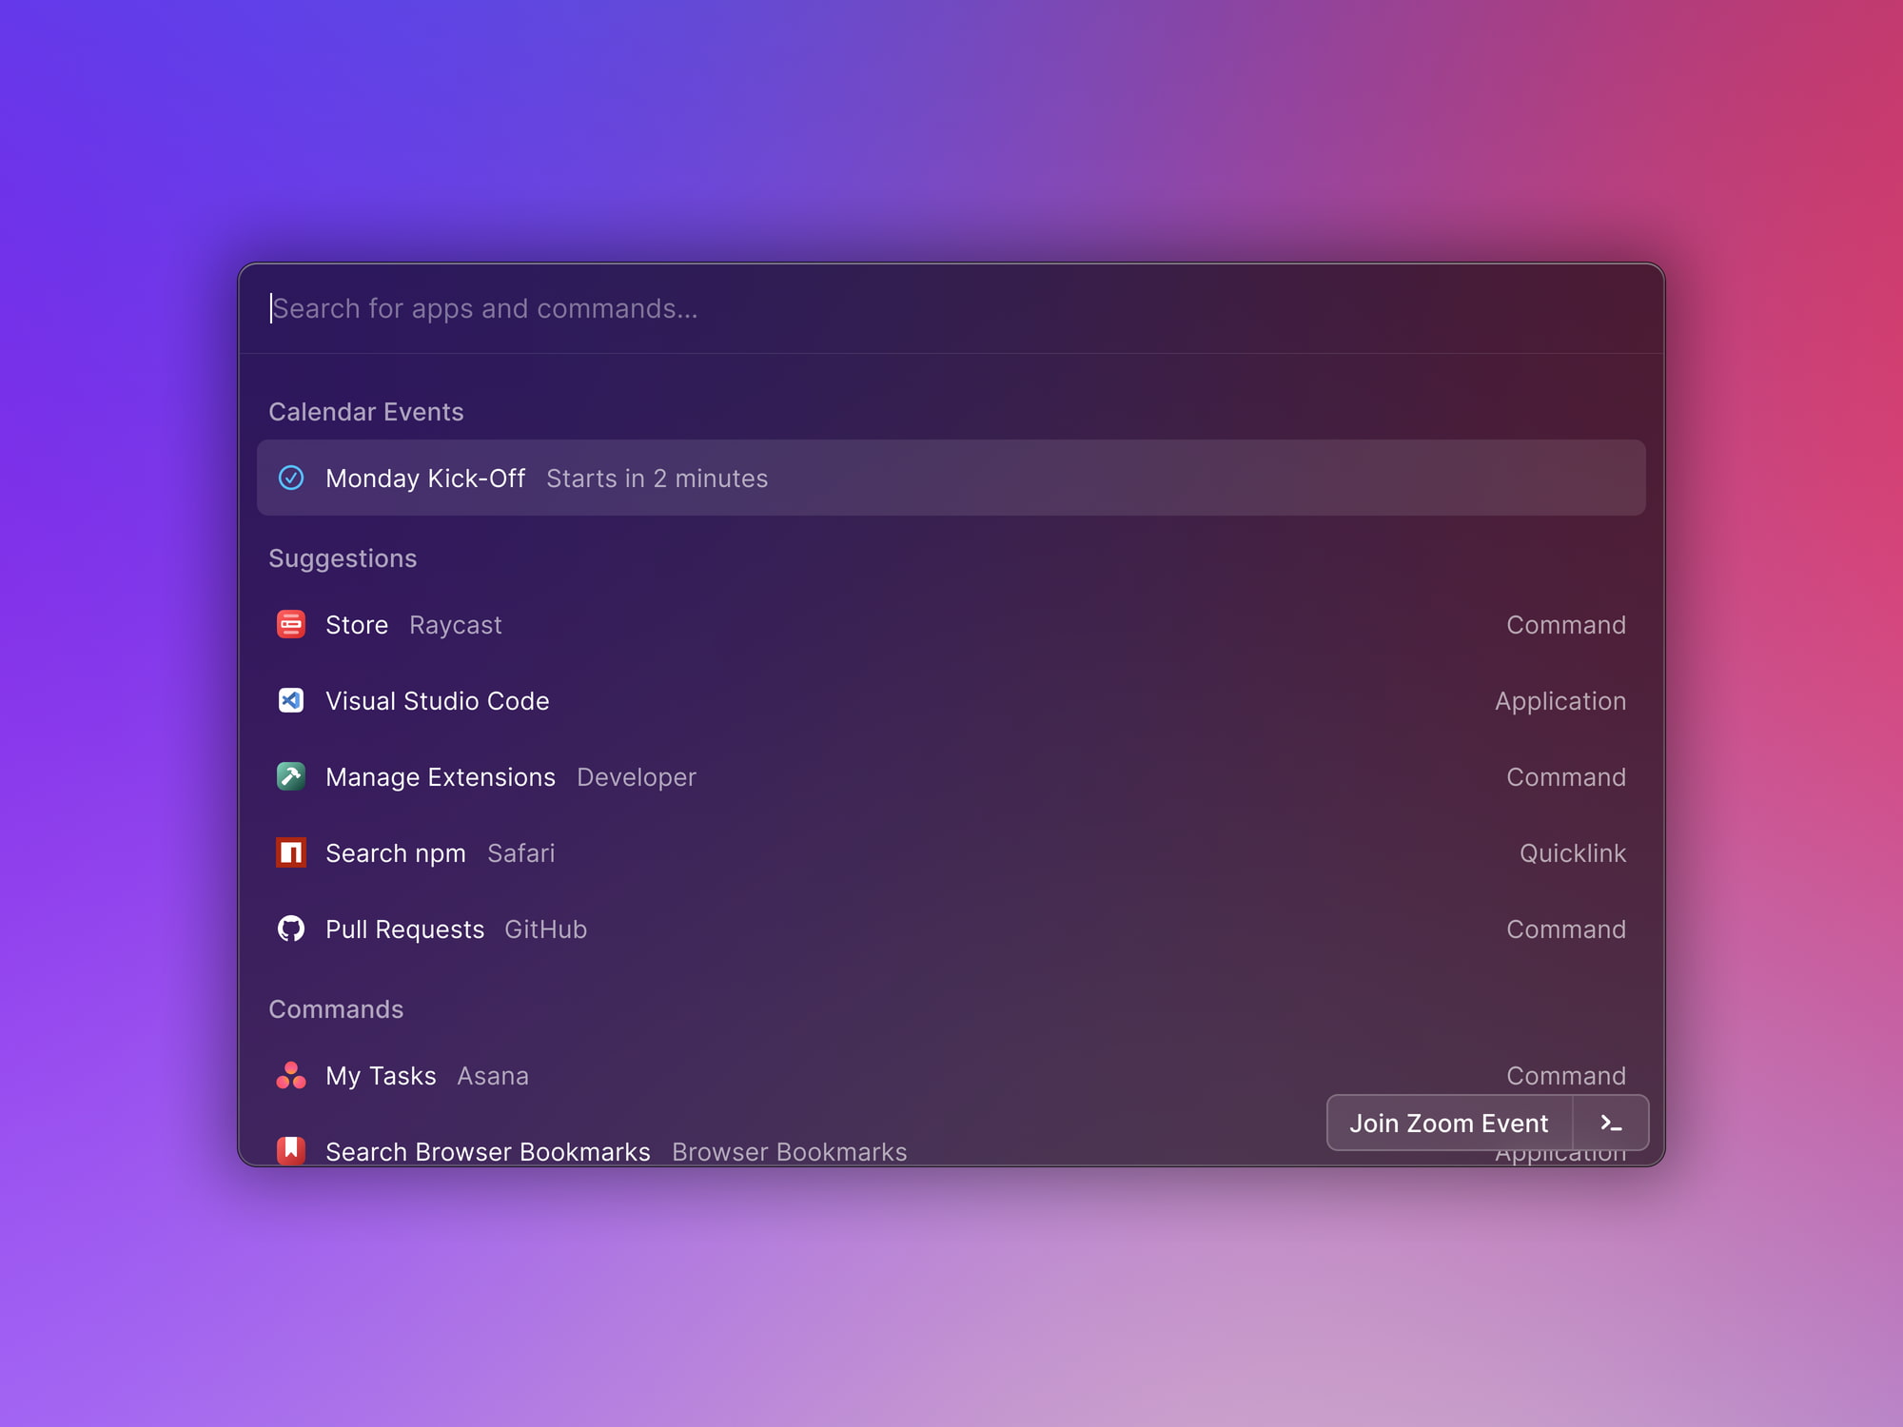Click the GitHub icon for Pull Requests
Viewport: 1903px width, 1427px height.
tap(291, 929)
